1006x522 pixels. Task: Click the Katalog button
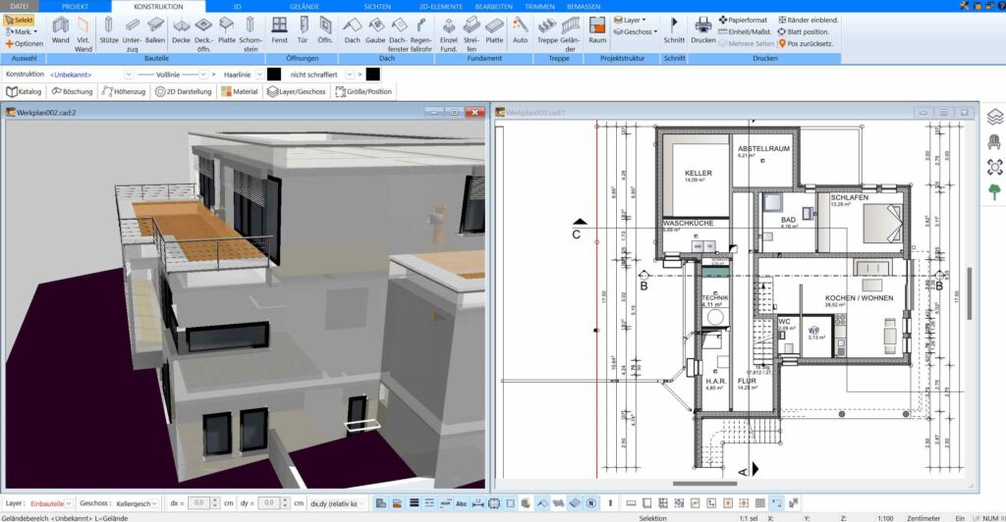[24, 91]
